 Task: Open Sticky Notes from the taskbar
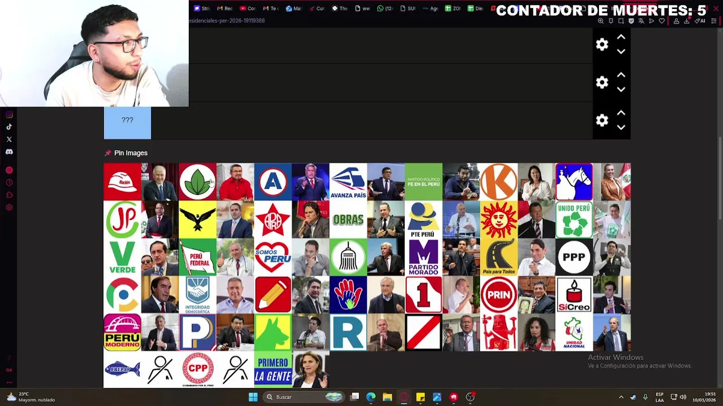click(420, 397)
